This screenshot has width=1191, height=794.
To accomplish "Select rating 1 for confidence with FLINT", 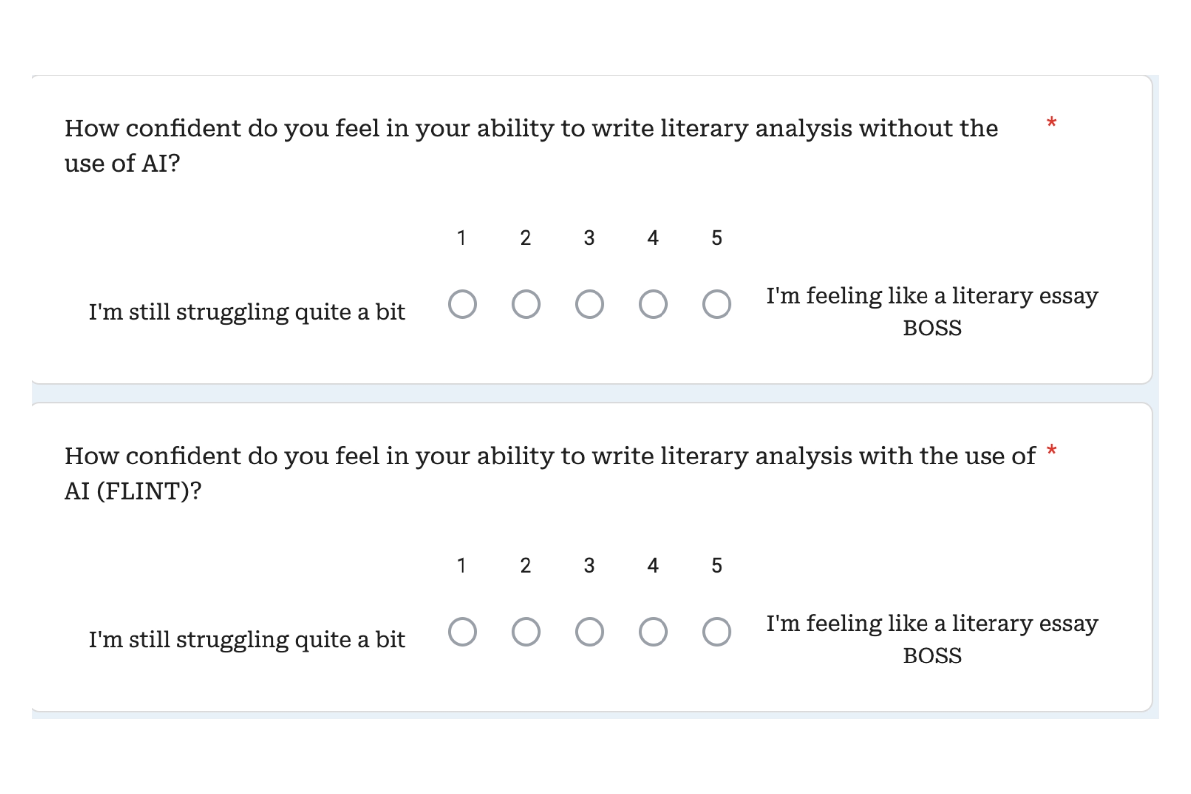I will click(463, 632).
